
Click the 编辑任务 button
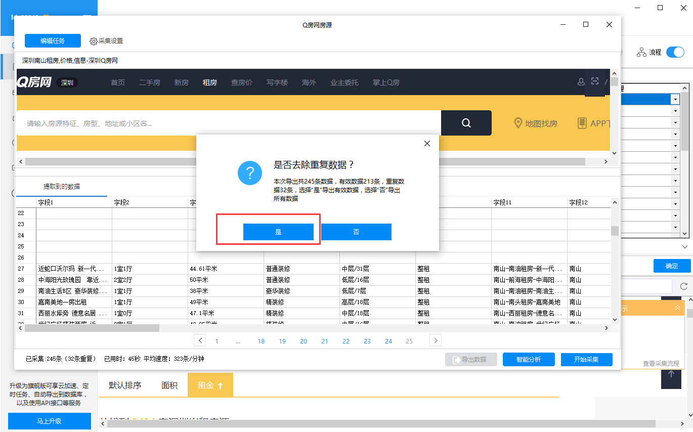click(x=53, y=41)
